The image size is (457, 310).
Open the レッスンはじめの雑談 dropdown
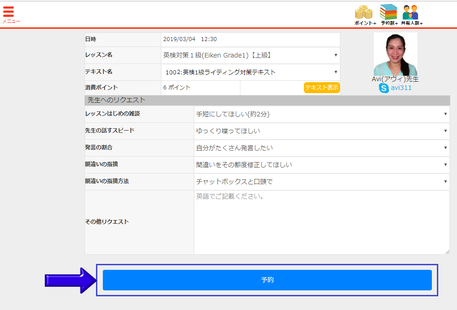pos(322,114)
